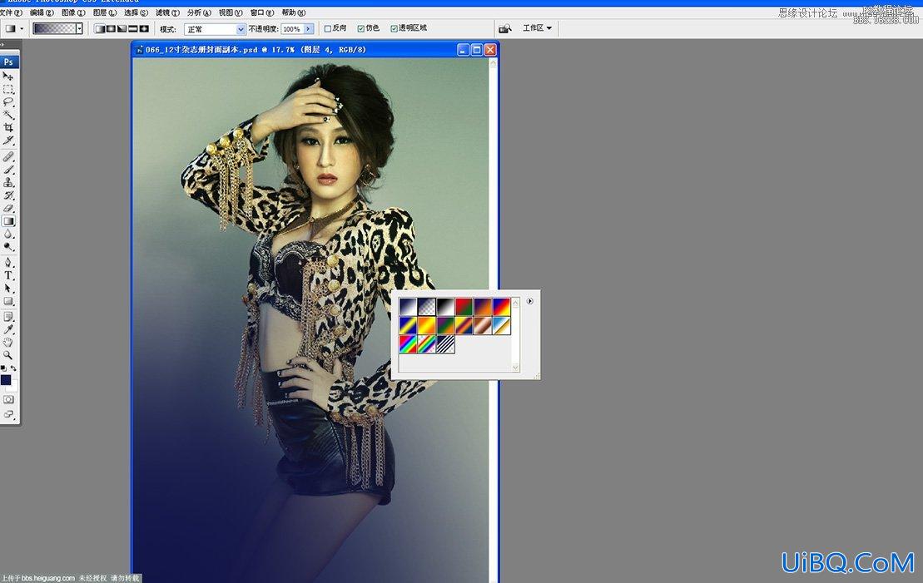Select the Rectangle shape tool
The width and height of the screenshot is (923, 583).
pyautogui.click(x=8, y=301)
